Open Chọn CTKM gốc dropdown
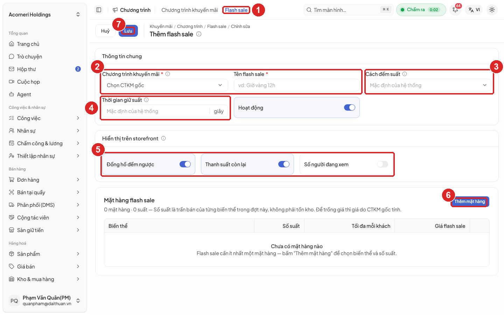This screenshot has height=315, width=504. (x=165, y=85)
